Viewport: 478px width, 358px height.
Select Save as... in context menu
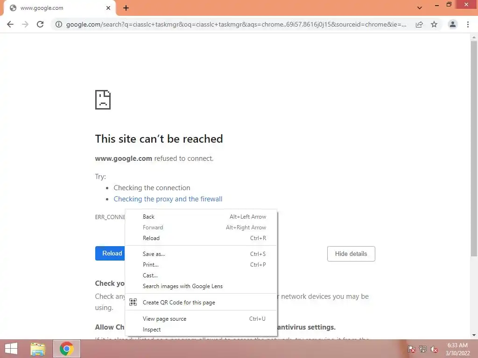(x=201, y=254)
